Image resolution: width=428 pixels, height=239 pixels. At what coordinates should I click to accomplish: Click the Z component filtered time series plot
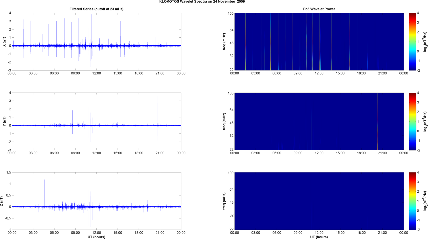click(96, 201)
